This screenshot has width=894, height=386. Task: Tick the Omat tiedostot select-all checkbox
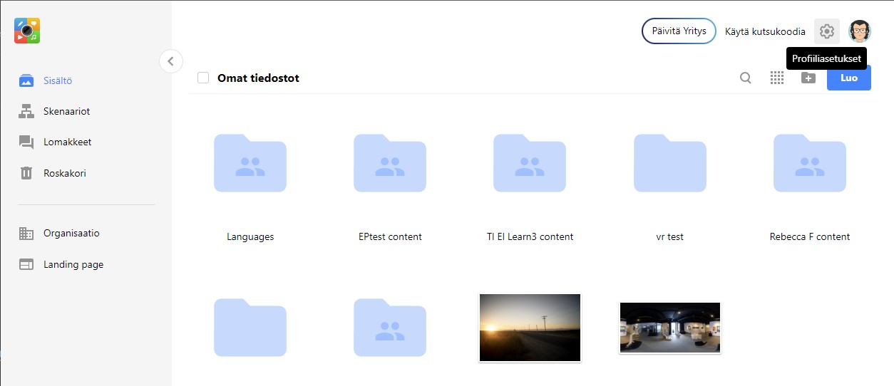click(203, 78)
